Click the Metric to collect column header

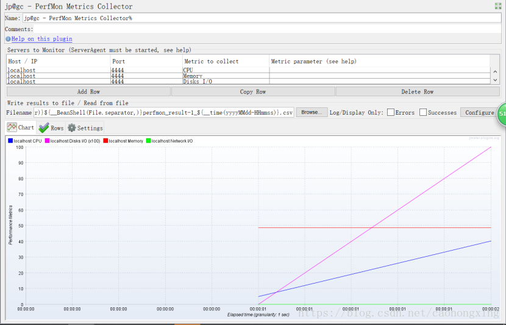[226, 62]
